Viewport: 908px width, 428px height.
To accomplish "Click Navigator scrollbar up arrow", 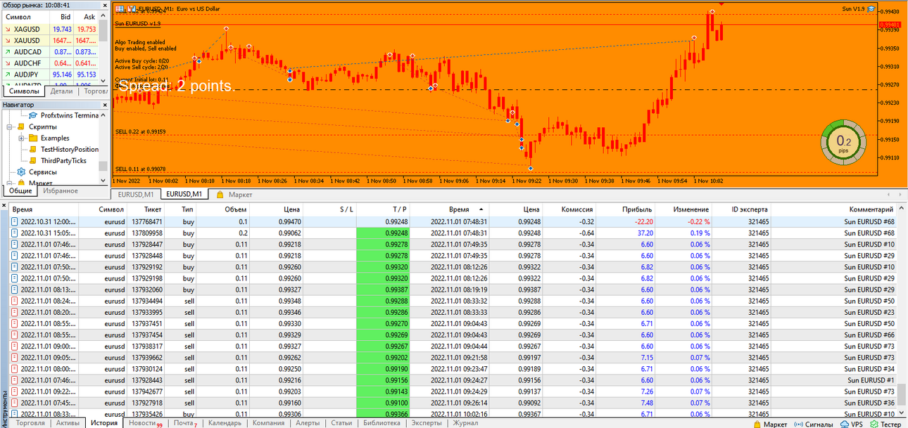I will point(103,114).
